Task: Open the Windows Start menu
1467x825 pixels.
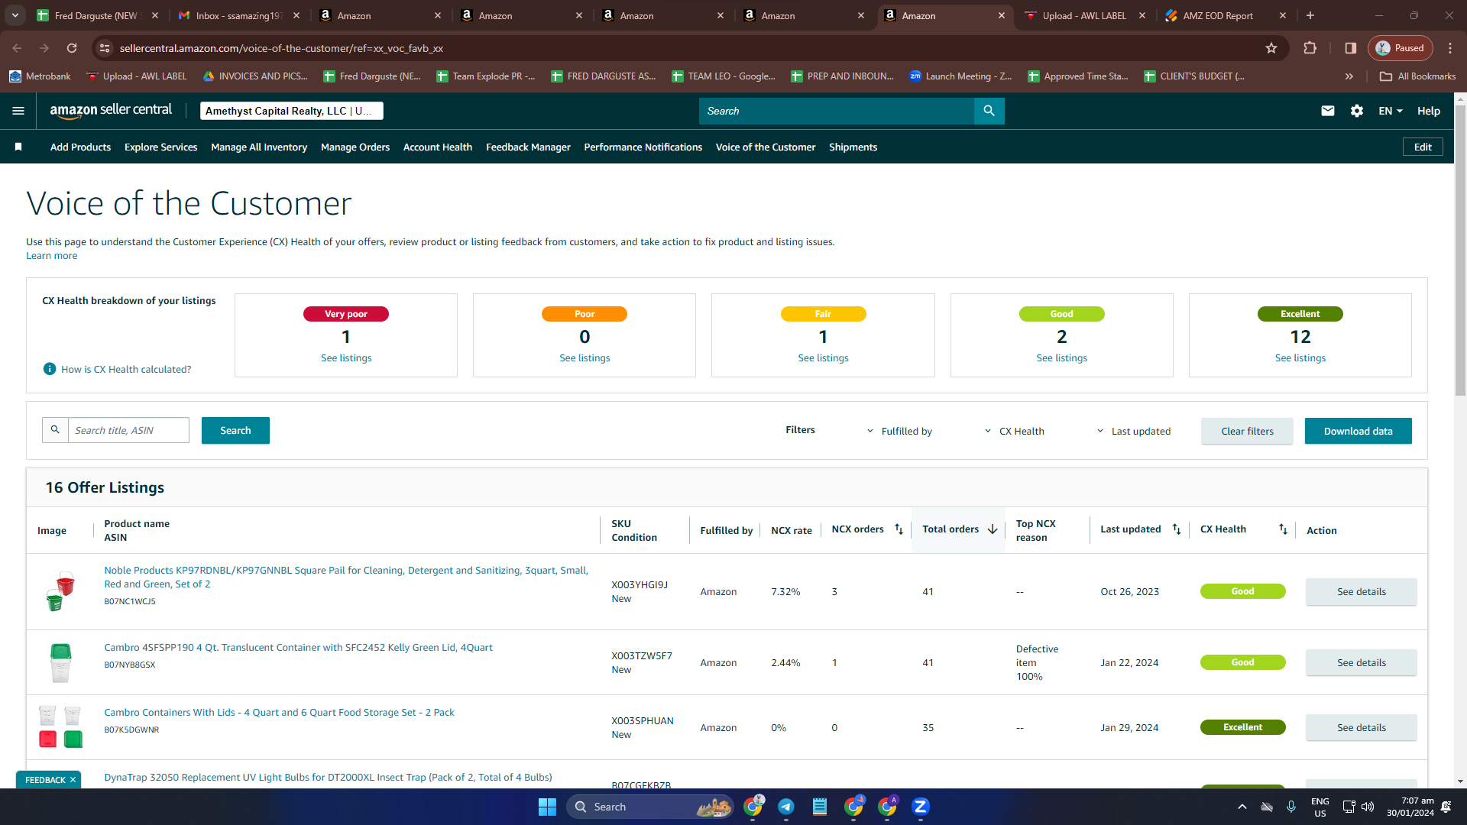Action: tap(547, 807)
